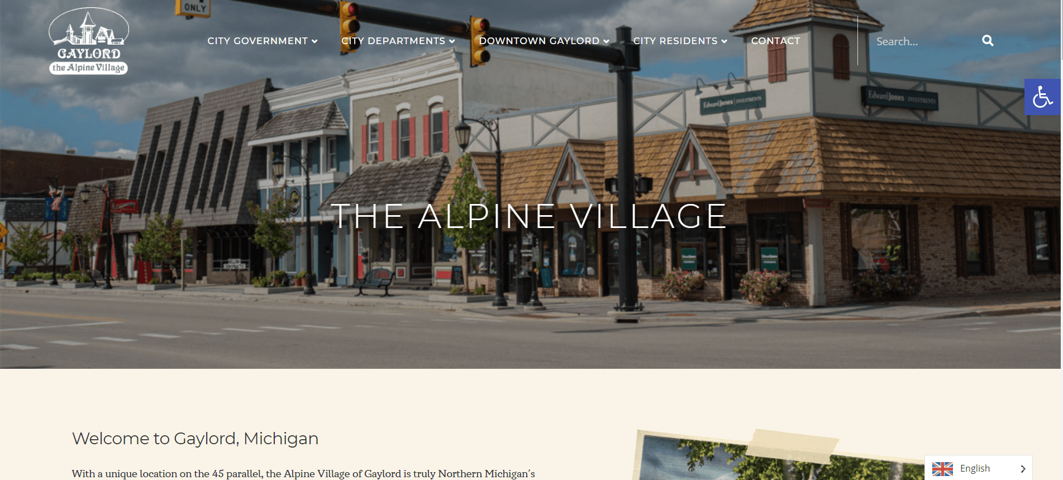Expand City Departments dropdown chevron
The image size is (1063, 480).
tap(452, 41)
